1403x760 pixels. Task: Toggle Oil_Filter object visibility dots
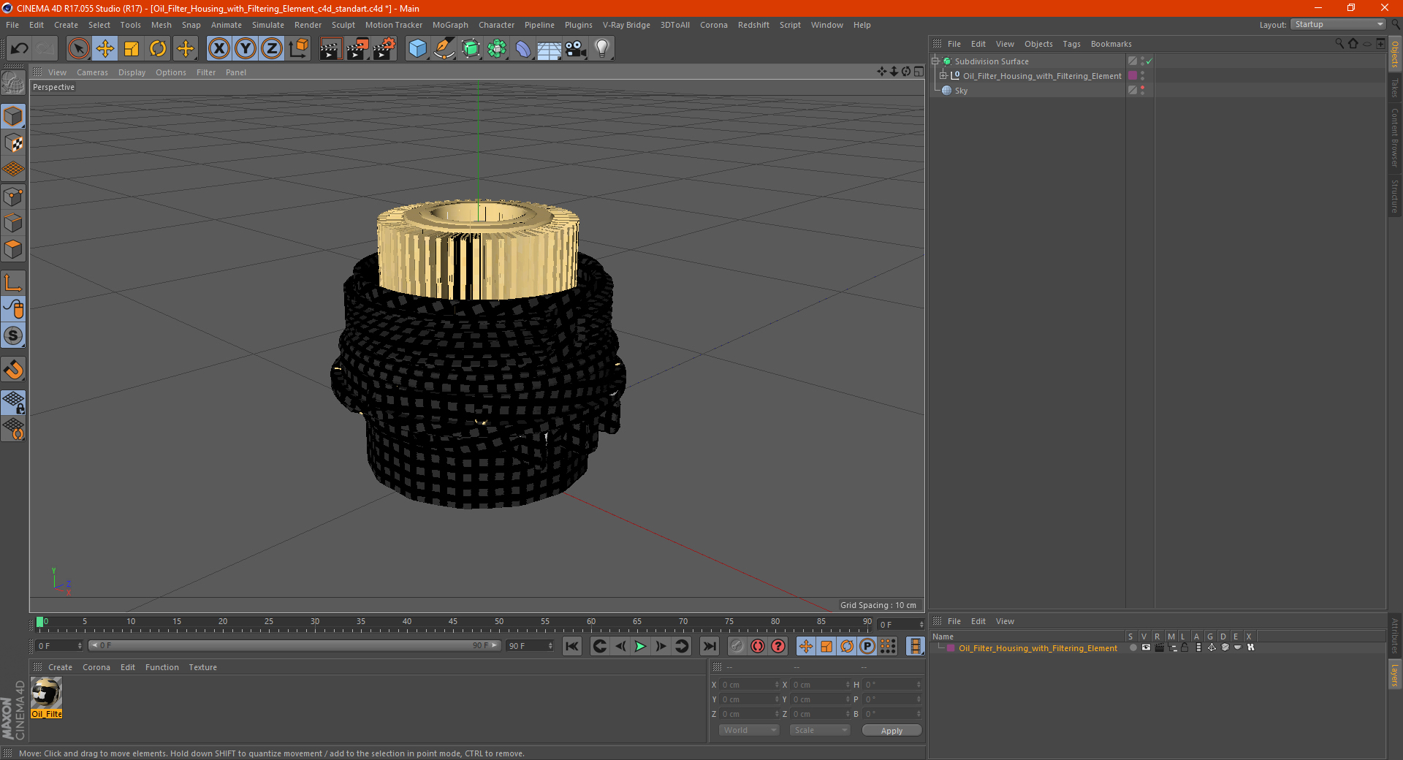tap(1142, 76)
